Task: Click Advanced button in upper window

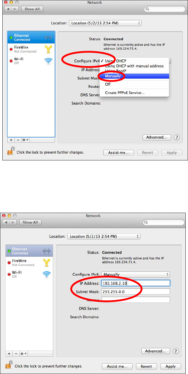Action: coord(157,137)
